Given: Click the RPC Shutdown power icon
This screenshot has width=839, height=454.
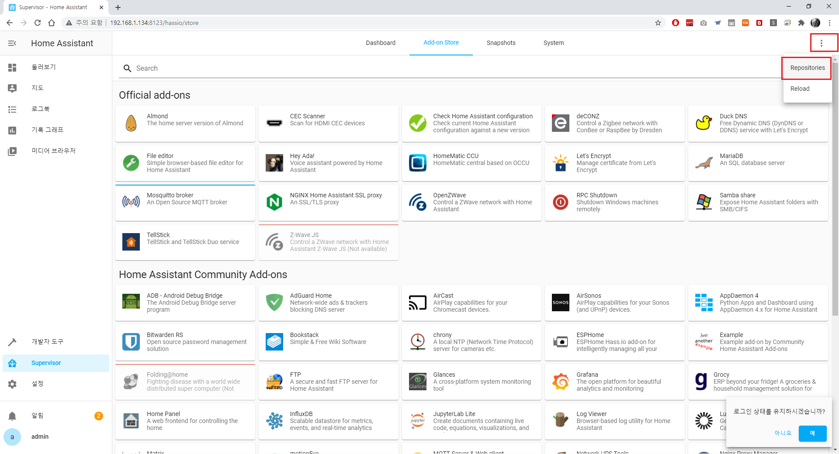Looking at the screenshot, I should (x=561, y=202).
